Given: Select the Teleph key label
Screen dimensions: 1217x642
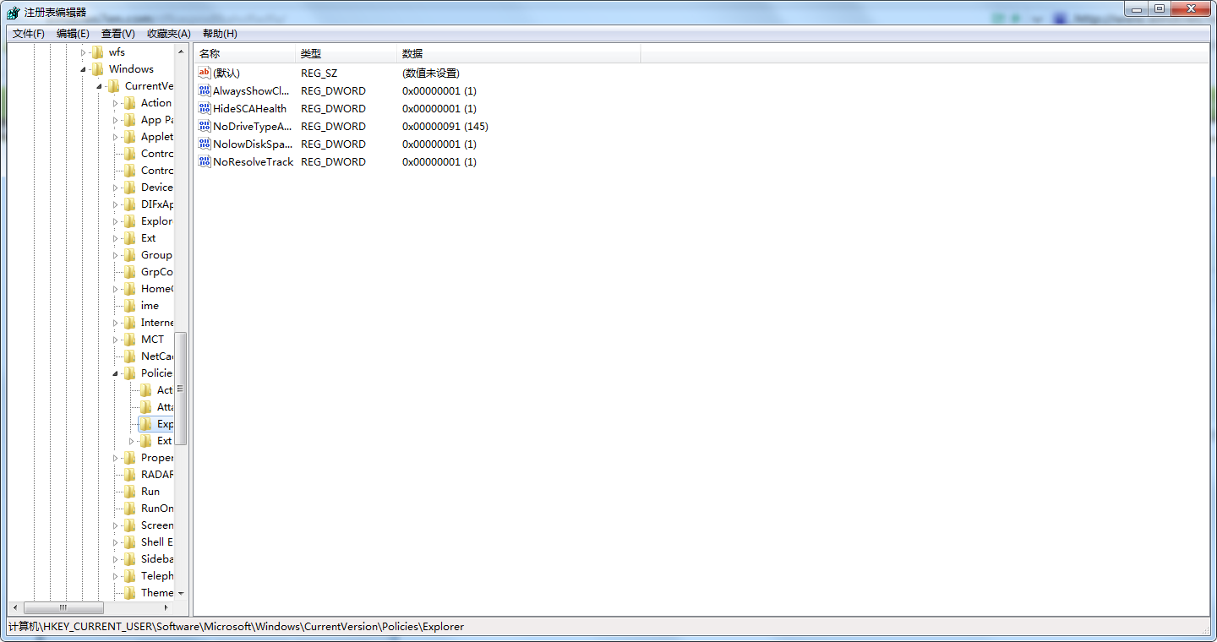Looking at the screenshot, I should 156,576.
